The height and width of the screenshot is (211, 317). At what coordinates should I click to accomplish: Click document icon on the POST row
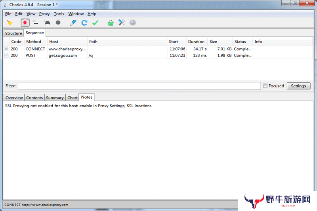(6, 55)
